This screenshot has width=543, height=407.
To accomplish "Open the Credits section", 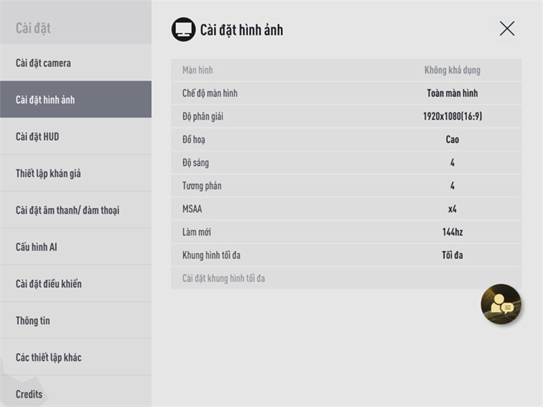I will tap(76, 393).
